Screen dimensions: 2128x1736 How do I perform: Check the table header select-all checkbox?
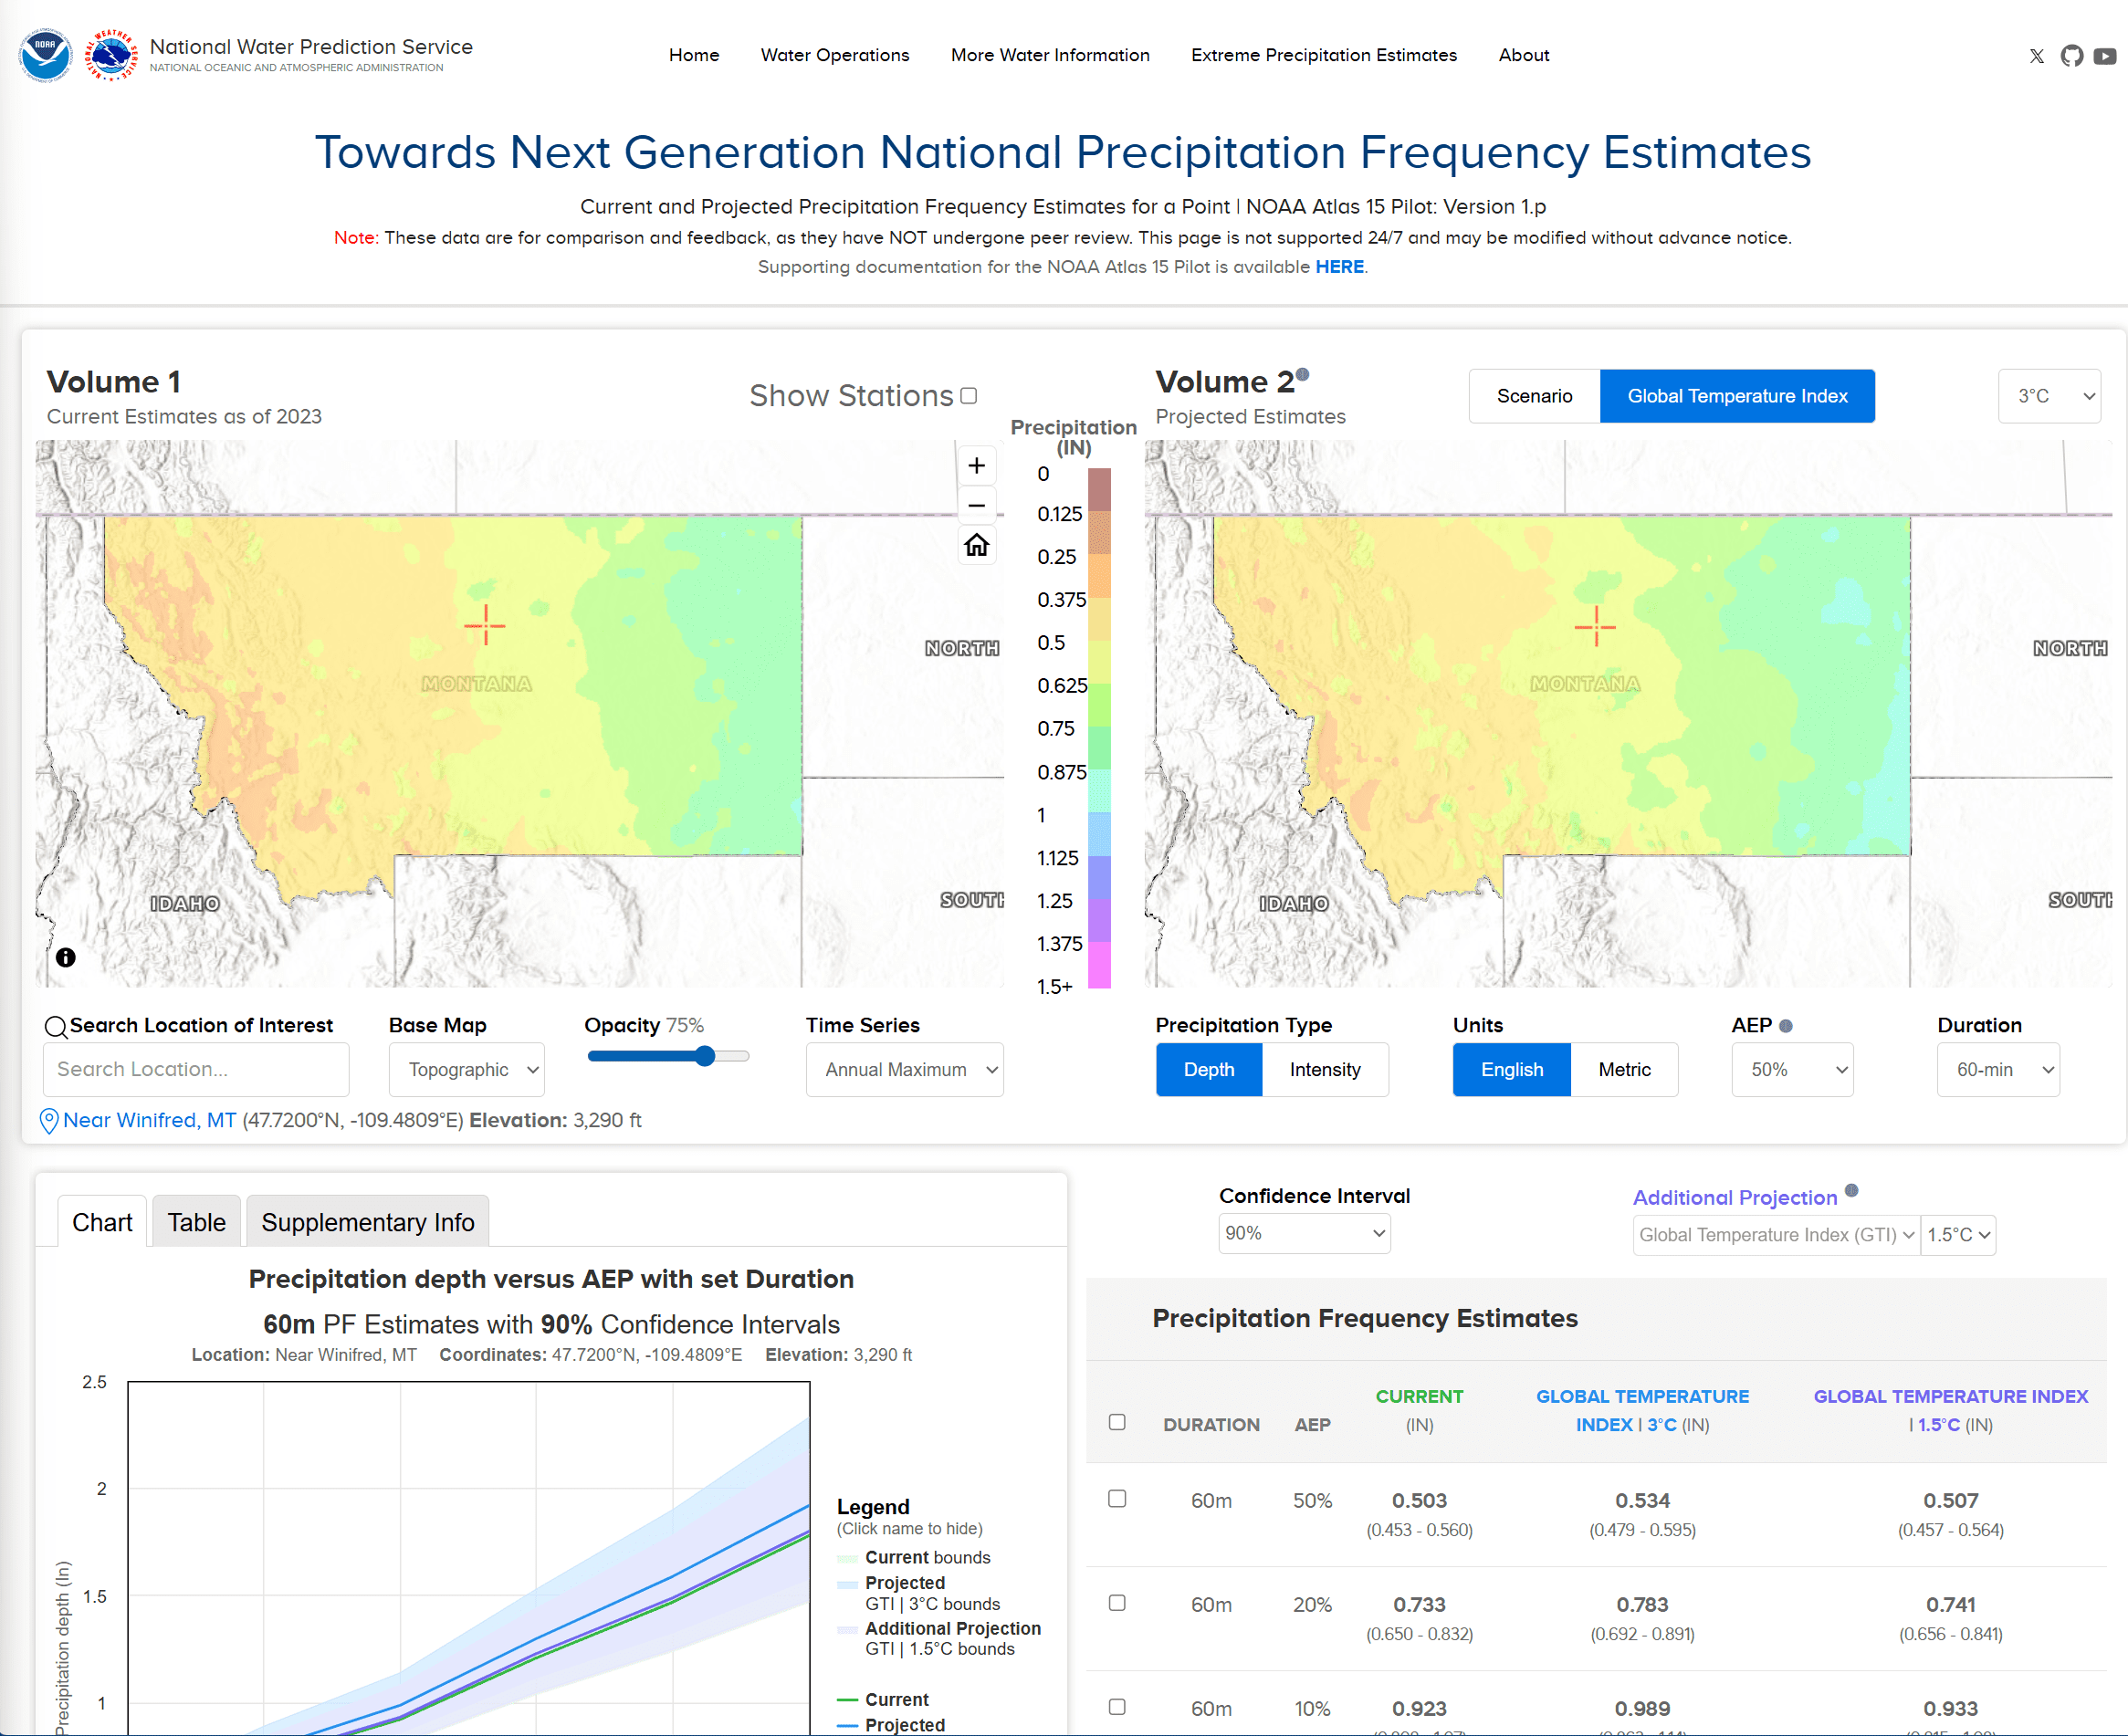pyautogui.click(x=1117, y=1422)
